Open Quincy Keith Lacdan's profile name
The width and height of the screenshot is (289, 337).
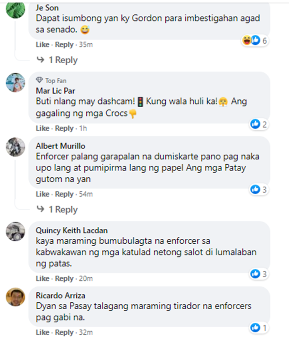click(x=72, y=231)
